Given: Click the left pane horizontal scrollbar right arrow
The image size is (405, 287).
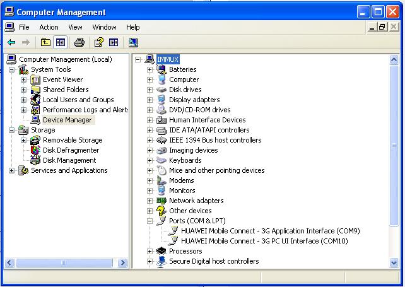Looking at the screenshot, I should (x=122, y=263).
